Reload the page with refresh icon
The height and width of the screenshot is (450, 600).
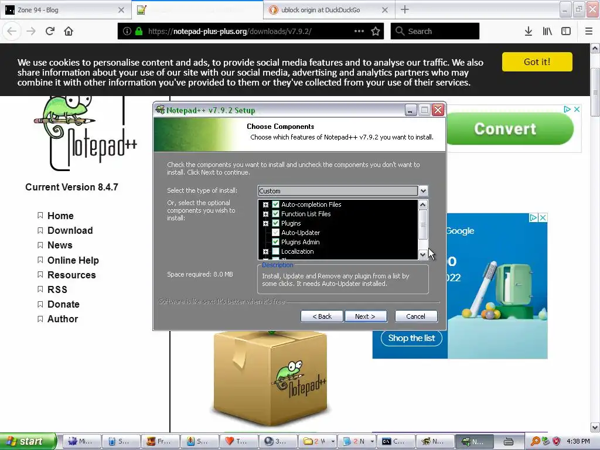(50, 32)
